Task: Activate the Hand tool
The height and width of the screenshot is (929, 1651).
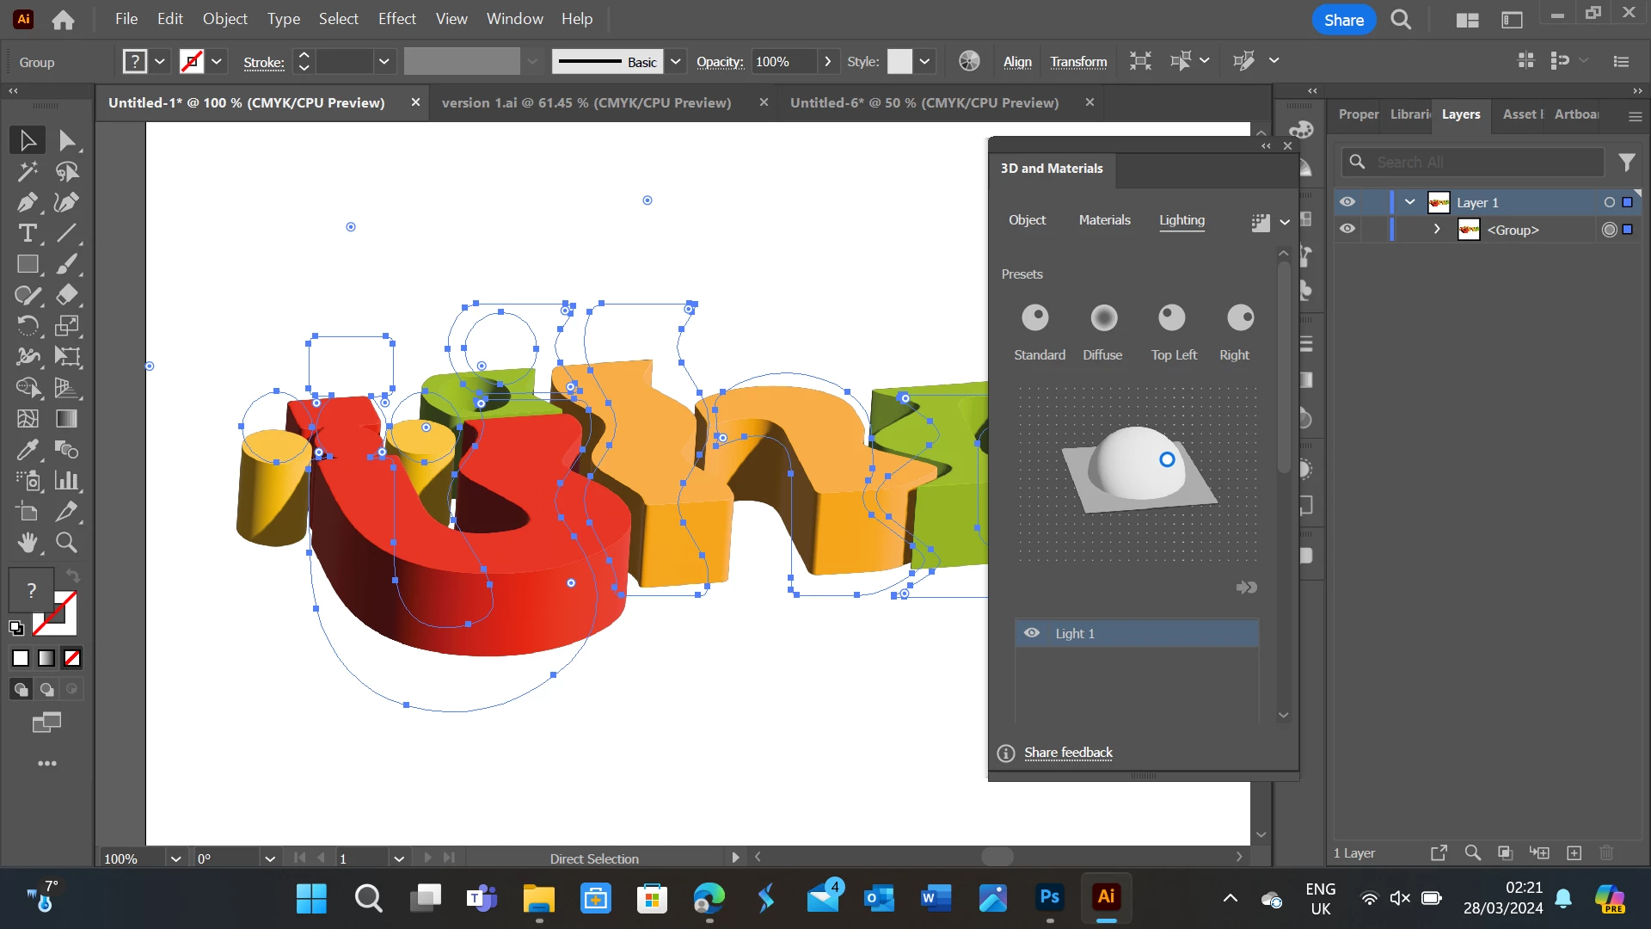Action: 27,543
